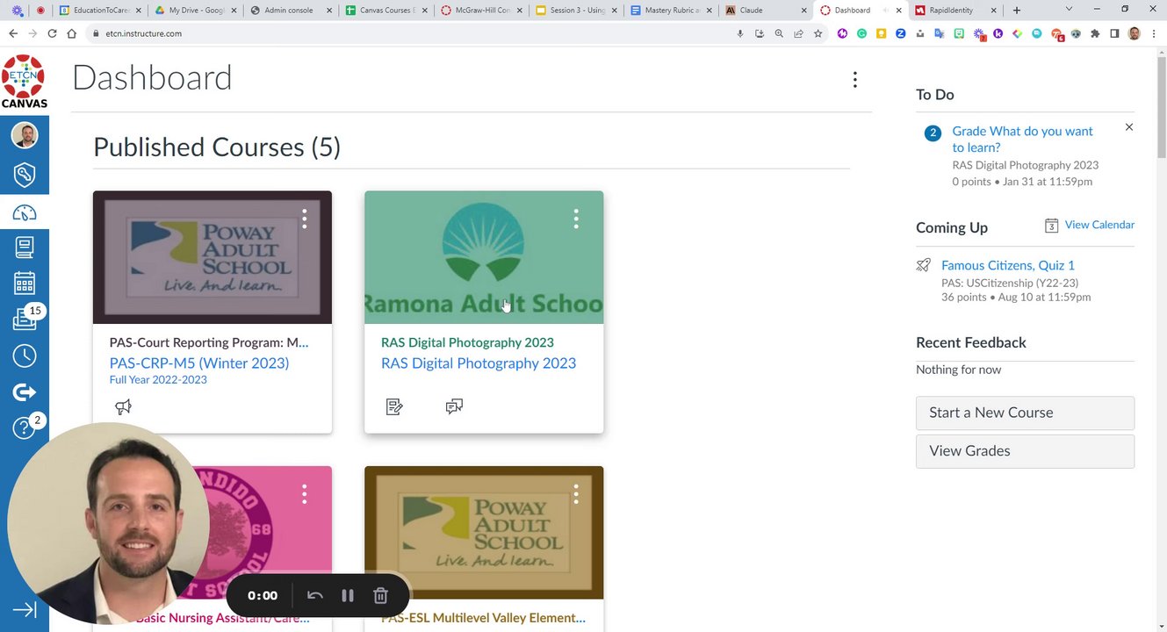Click the Nothing for now feedback text
1167x632 pixels.
958,370
